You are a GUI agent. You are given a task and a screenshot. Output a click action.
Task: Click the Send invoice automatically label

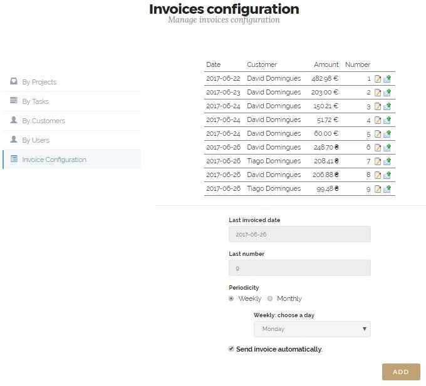279,349
